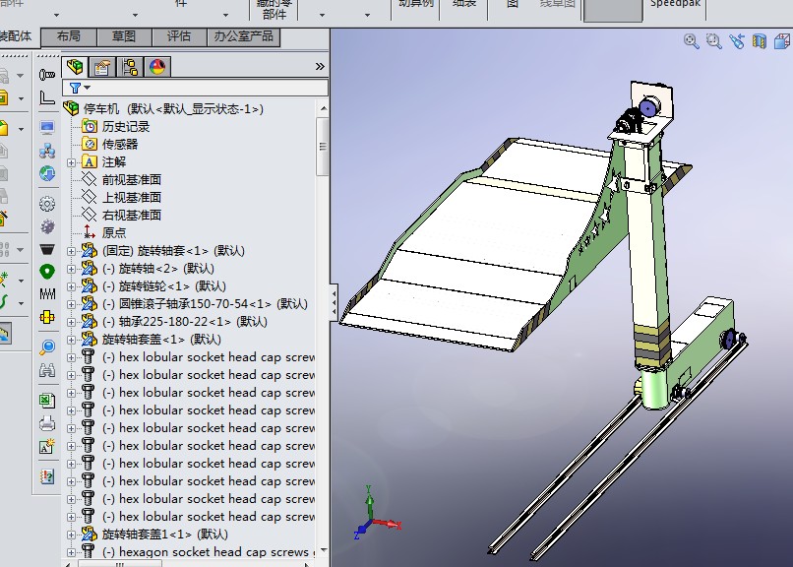The image size is (793, 567).
Task: Expand the 旋转轴套盖<1> node
Action: 71,340
